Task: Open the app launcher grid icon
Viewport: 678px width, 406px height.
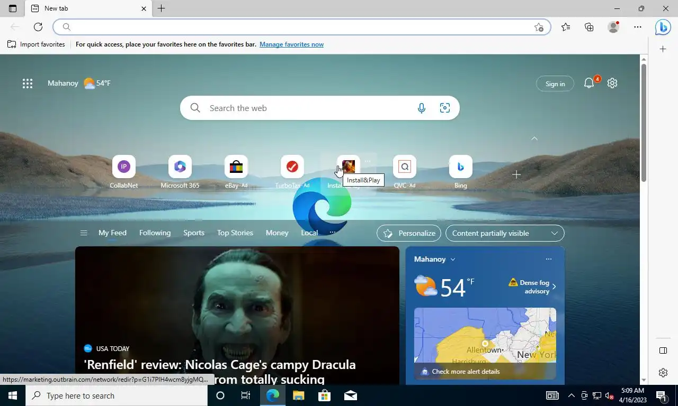Action: pyautogui.click(x=28, y=83)
